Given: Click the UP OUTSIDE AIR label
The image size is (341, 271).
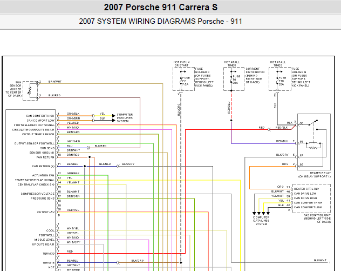Looking at the screenshot, I should click(43, 244).
